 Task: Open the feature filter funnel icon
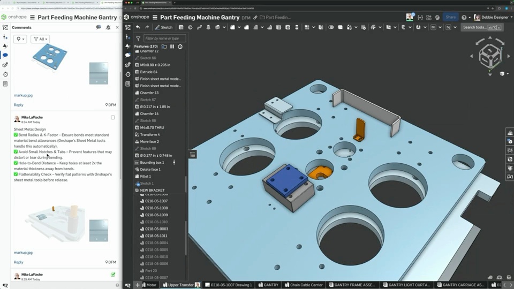[x=138, y=39]
